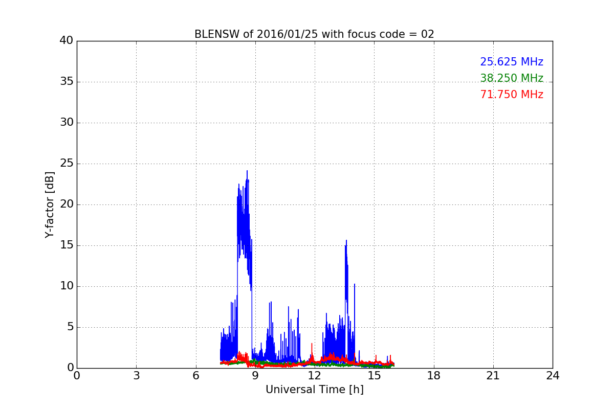The height and width of the screenshot is (409, 614).
Task: Click the blue peak near 15.5 dB around 13.5 h
Action: [346, 241]
